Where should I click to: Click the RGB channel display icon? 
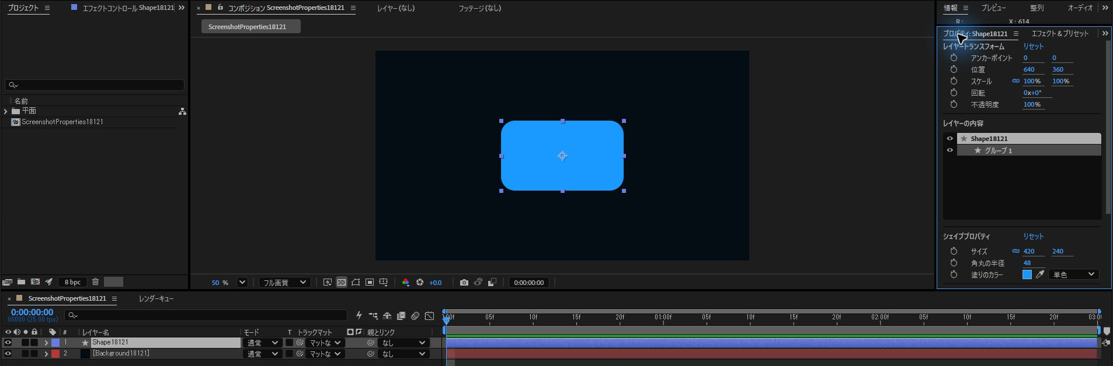[406, 283]
